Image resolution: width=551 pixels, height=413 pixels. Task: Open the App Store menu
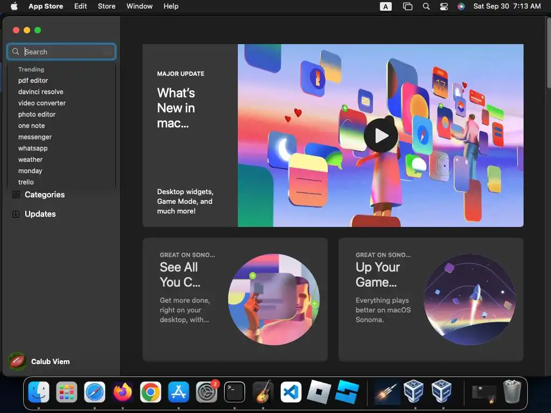tap(46, 6)
